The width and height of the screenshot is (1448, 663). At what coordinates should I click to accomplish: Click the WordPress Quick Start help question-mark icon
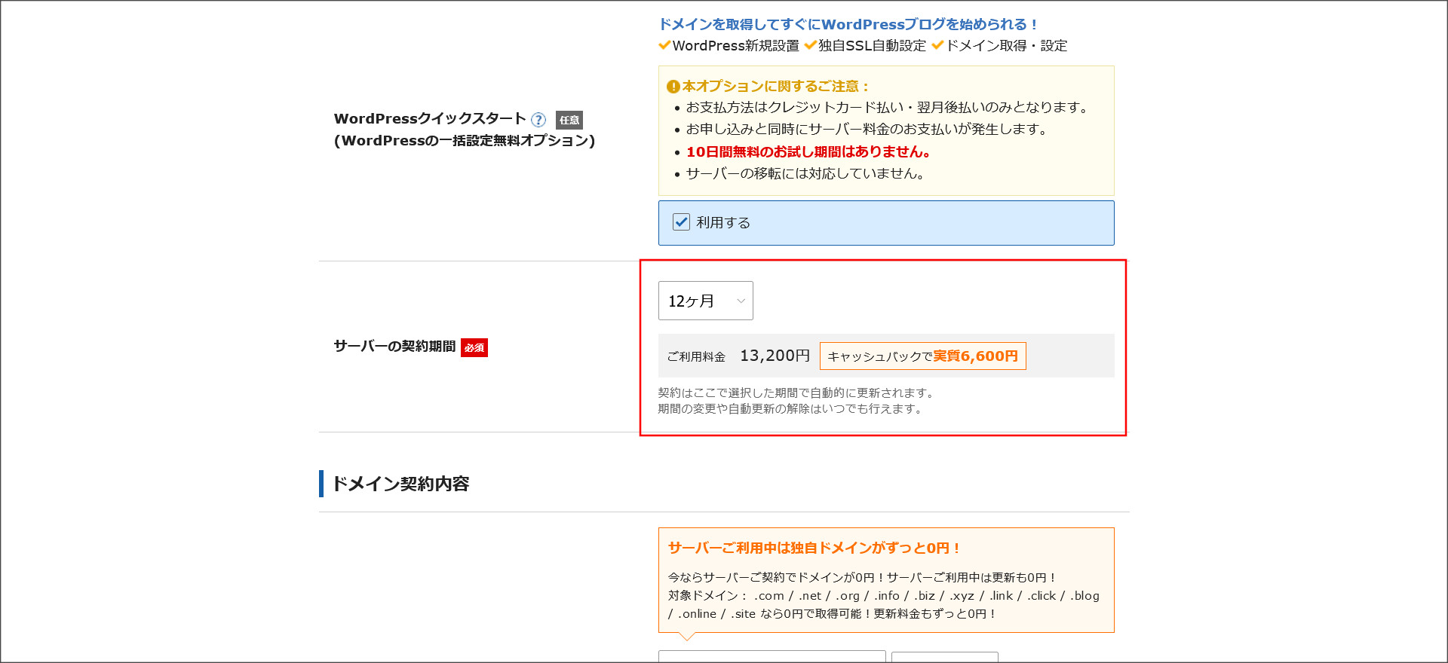(x=538, y=120)
